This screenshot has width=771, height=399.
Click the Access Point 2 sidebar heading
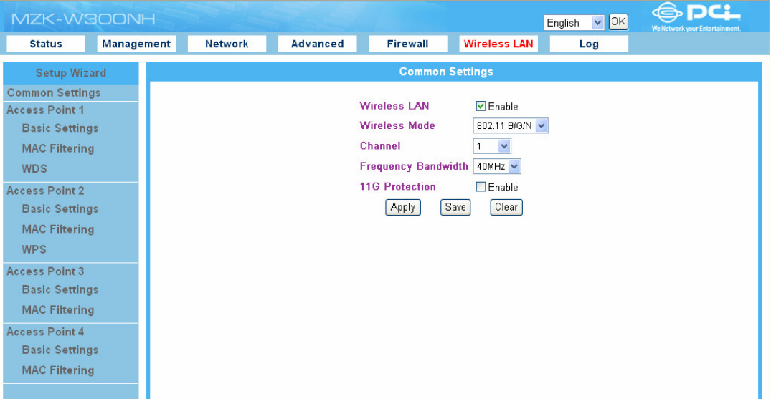tap(45, 191)
